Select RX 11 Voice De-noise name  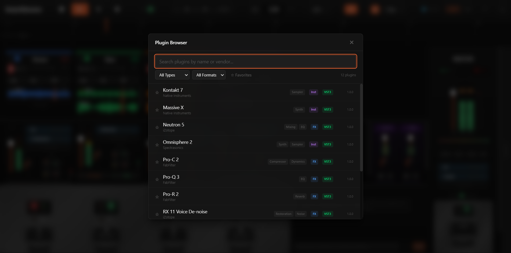pyautogui.click(x=185, y=212)
